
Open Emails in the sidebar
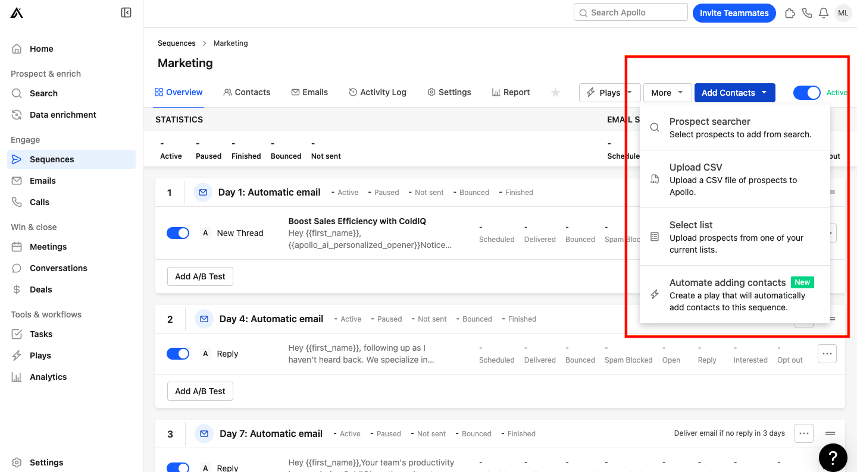pyautogui.click(x=71, y=181)
